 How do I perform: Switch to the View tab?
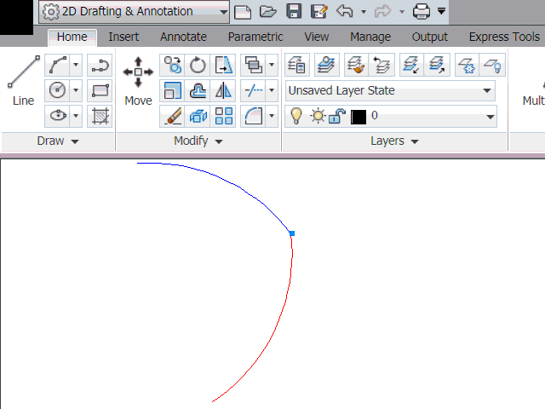click(x=316, y=37)
